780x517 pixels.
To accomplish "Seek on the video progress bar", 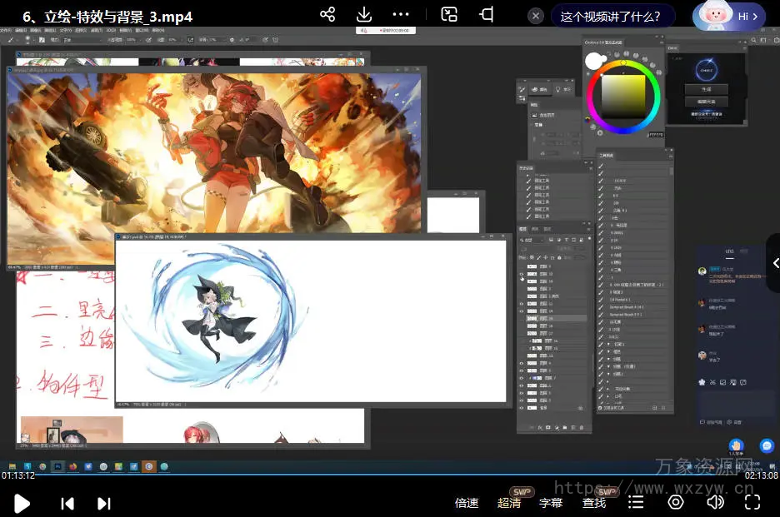I will 390,475.
